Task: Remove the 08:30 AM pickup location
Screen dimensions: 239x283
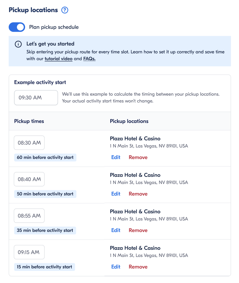Action: pos(138,157)
